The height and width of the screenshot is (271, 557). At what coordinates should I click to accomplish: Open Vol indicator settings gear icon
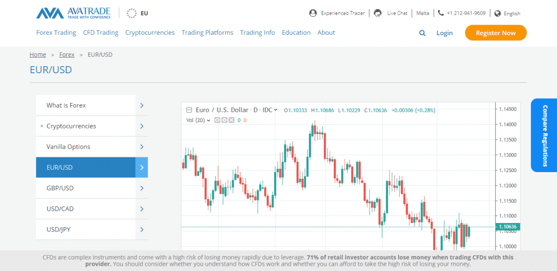coord(224,120)
